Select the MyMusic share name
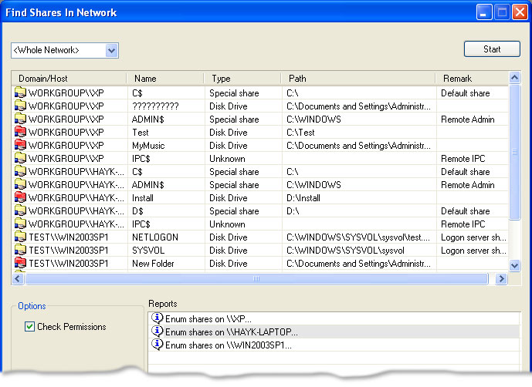The height and width of the screenshot is (387, 532). click(x=148, y=146)
